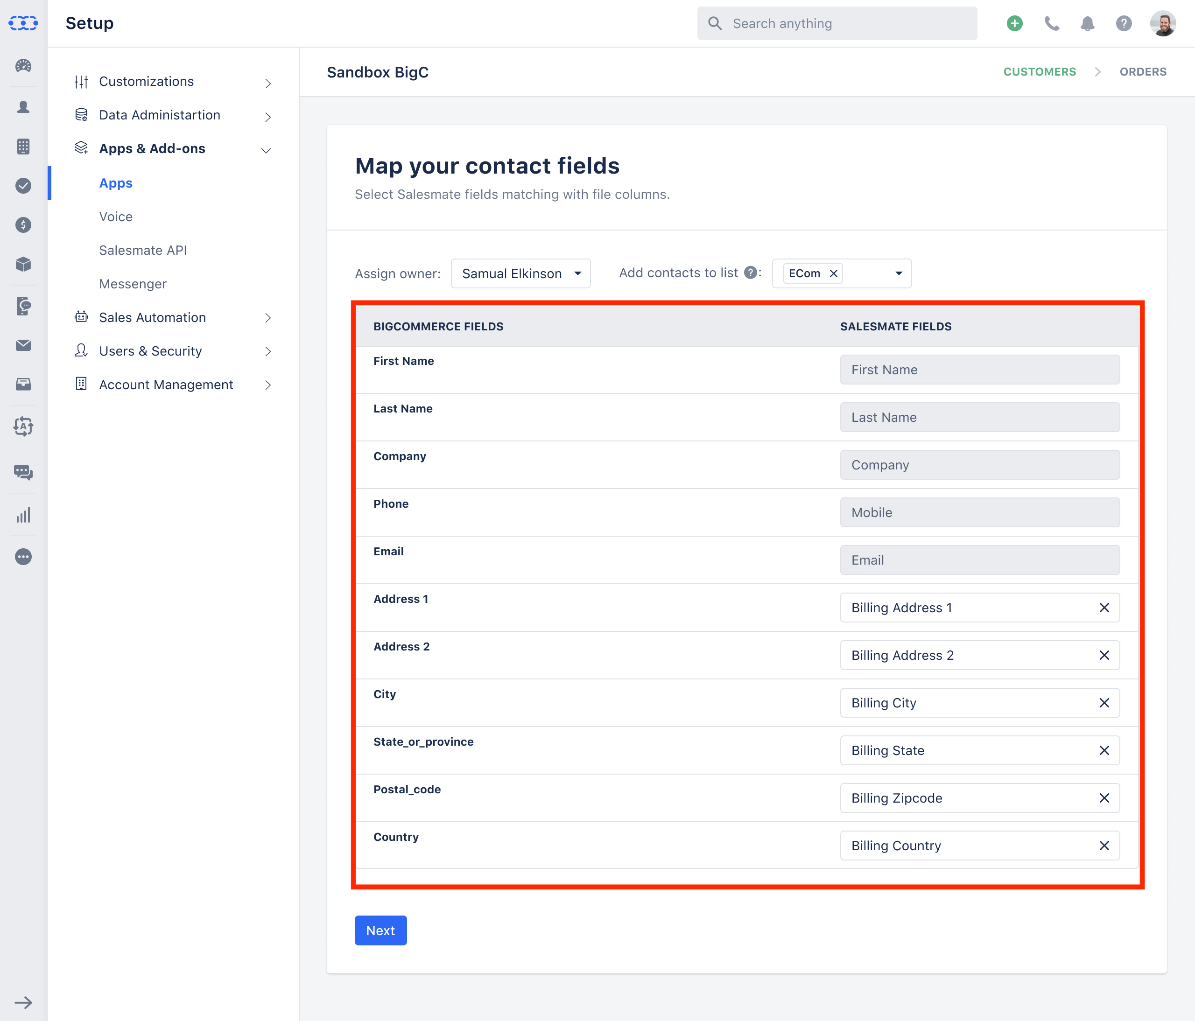Open notifications bell icon
1195x1021 pixels.
[1087, 23]
